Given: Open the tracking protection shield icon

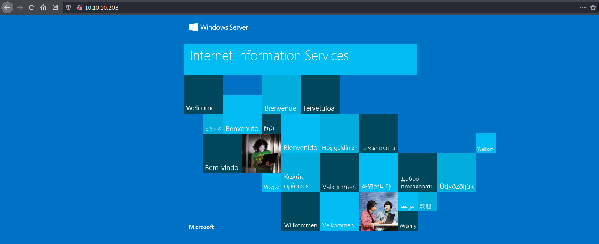Looking at the screenshot, I should (69, 7).
